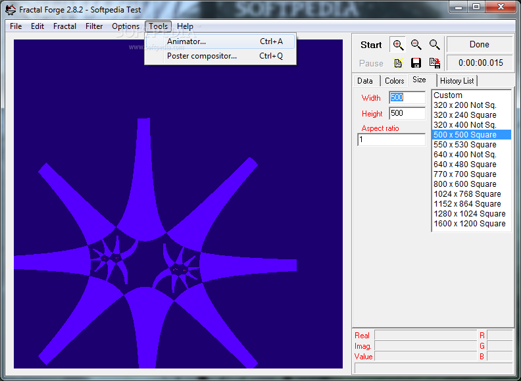
Task: Open the Fractal menu
Action: click(64, 26)
